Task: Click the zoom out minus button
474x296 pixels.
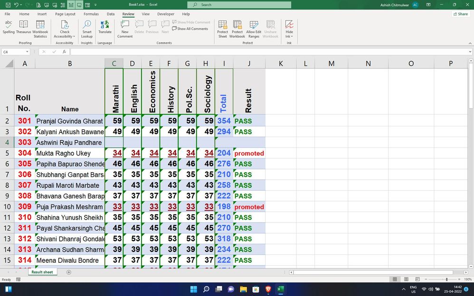Action: (426, 279)
